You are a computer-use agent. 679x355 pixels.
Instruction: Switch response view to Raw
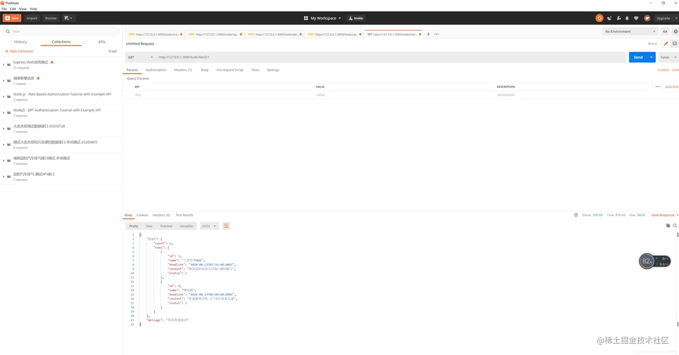click(149, 226)
